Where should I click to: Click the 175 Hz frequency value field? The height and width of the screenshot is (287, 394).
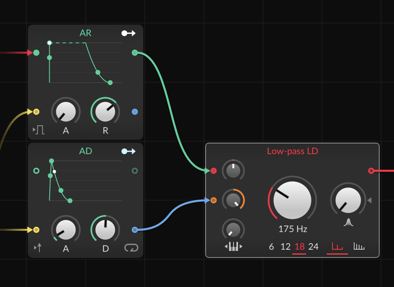[x=293, y=229]
